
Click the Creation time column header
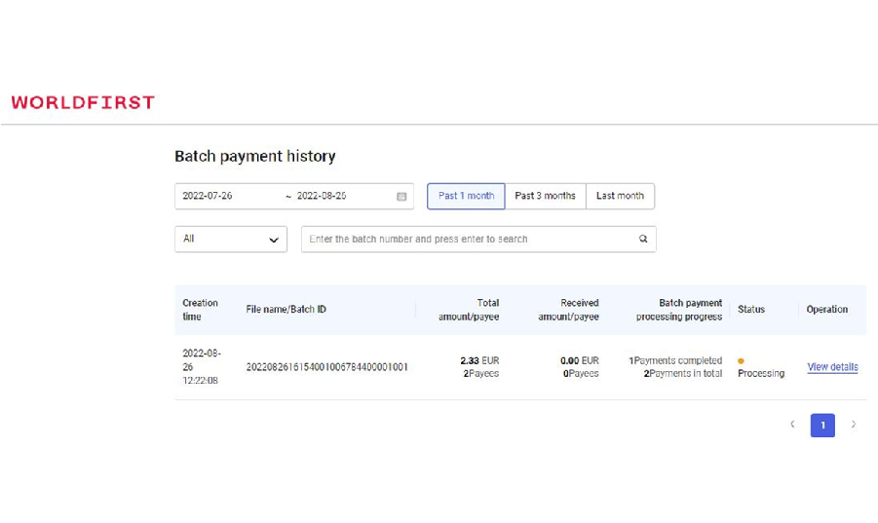(201, 310)
